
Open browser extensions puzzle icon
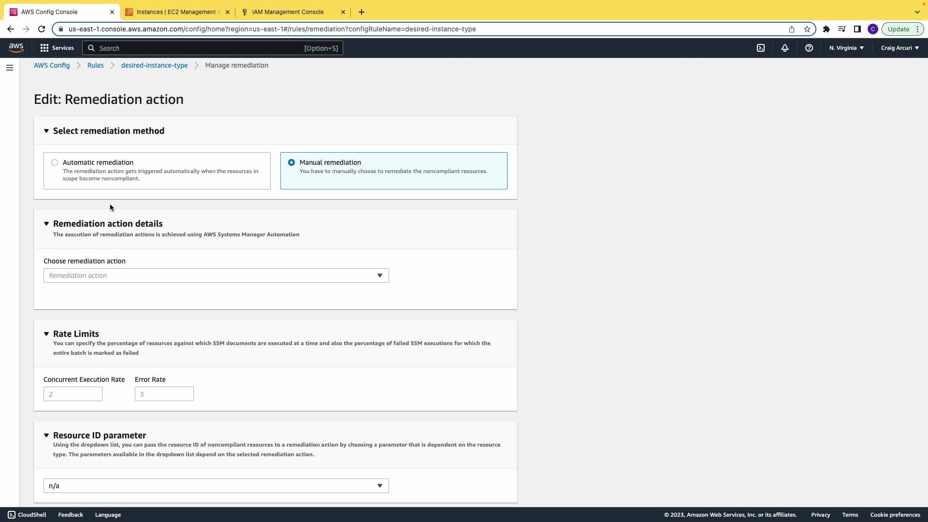tap(826, 29)
